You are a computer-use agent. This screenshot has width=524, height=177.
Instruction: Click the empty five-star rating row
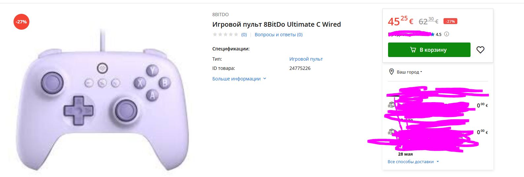(225, 35)
